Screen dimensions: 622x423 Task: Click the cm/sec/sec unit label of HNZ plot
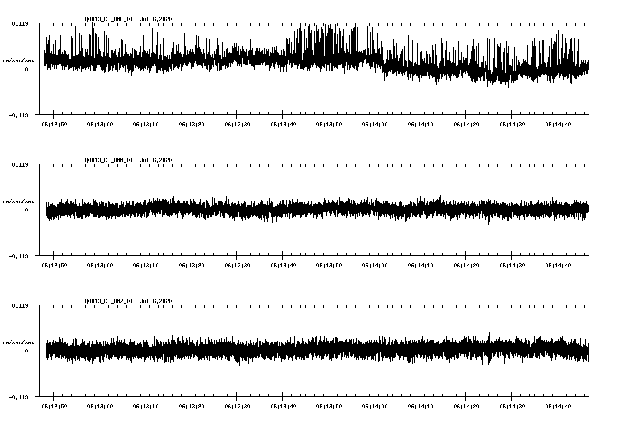pos(18,342)
